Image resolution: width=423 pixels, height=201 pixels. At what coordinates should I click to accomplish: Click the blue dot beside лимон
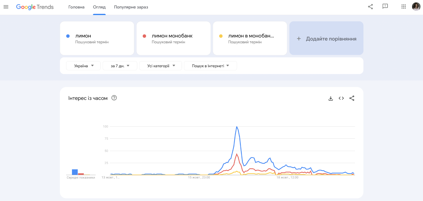click(68, 36)
